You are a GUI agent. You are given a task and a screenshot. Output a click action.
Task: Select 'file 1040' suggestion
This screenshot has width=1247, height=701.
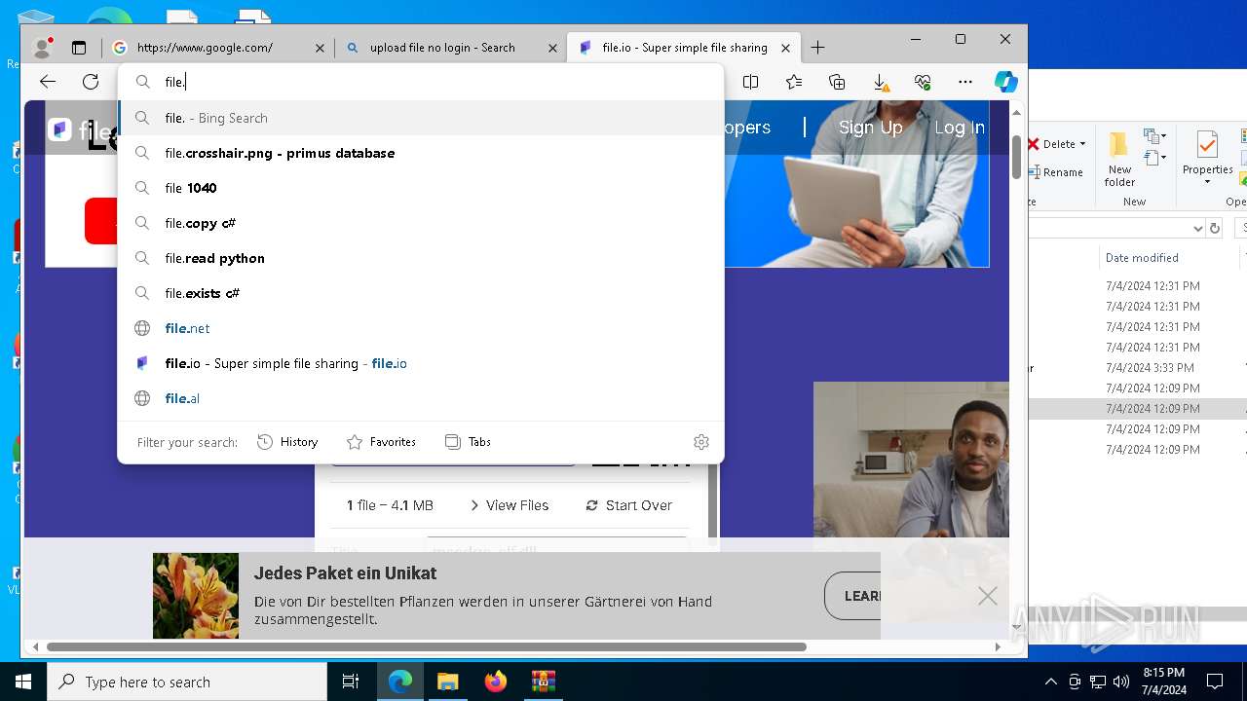click(421, 188)
